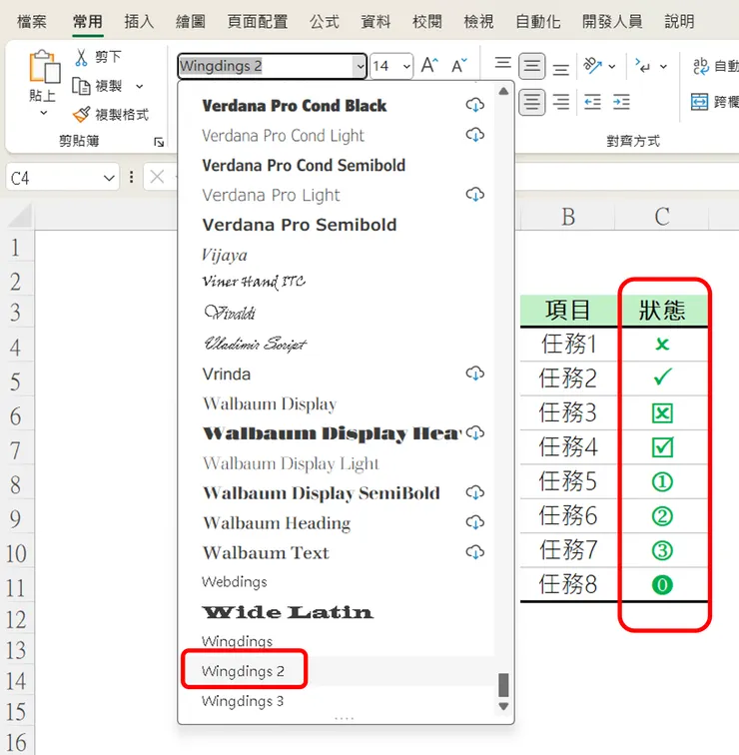Download the Verdana Pro Cond Light font
739x755 pixels.
pos(474,135)
